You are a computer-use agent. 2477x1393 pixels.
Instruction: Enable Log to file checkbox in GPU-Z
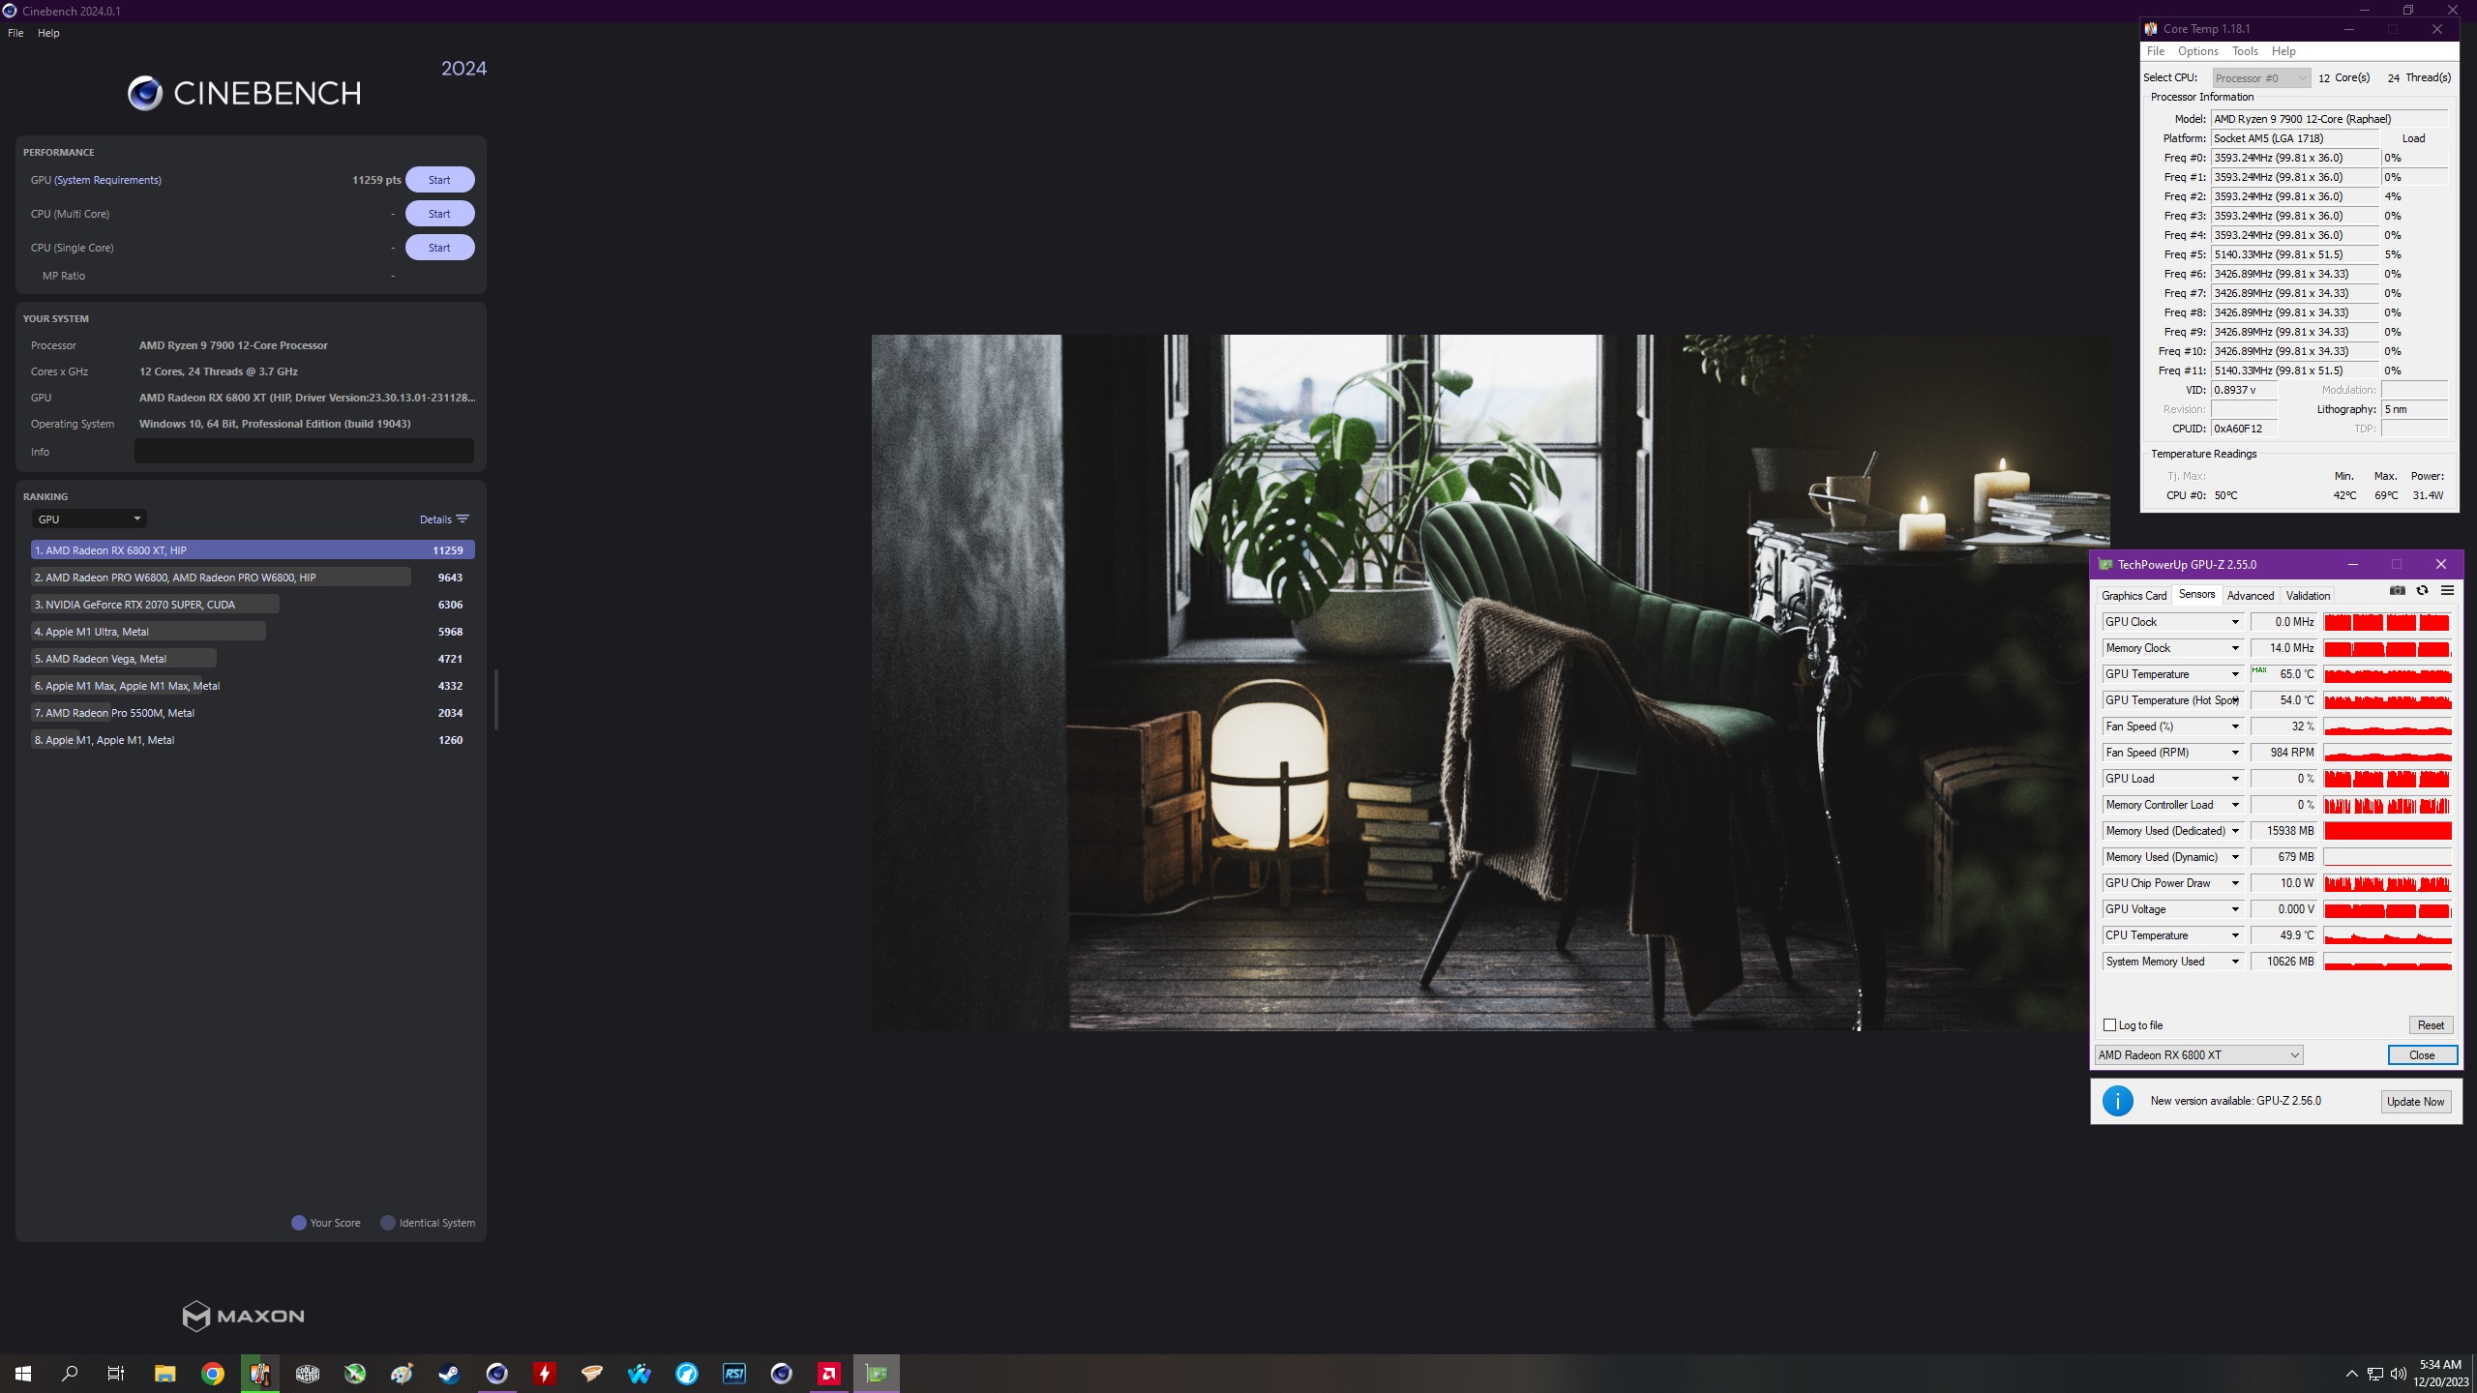pos(2109,1023)
